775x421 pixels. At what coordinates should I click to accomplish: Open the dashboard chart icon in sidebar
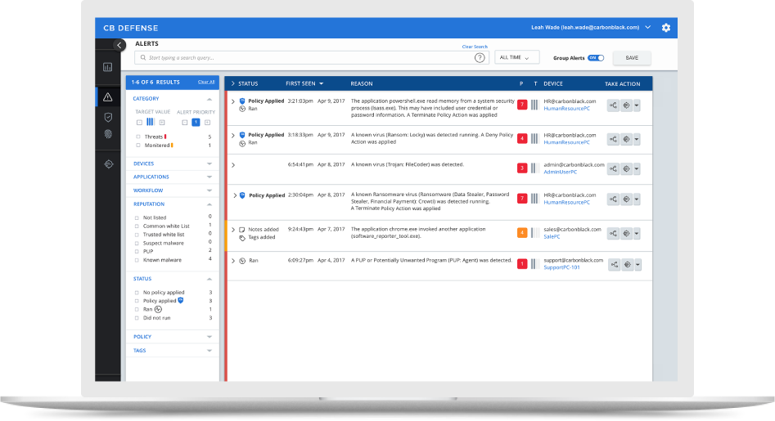[108, 67]
